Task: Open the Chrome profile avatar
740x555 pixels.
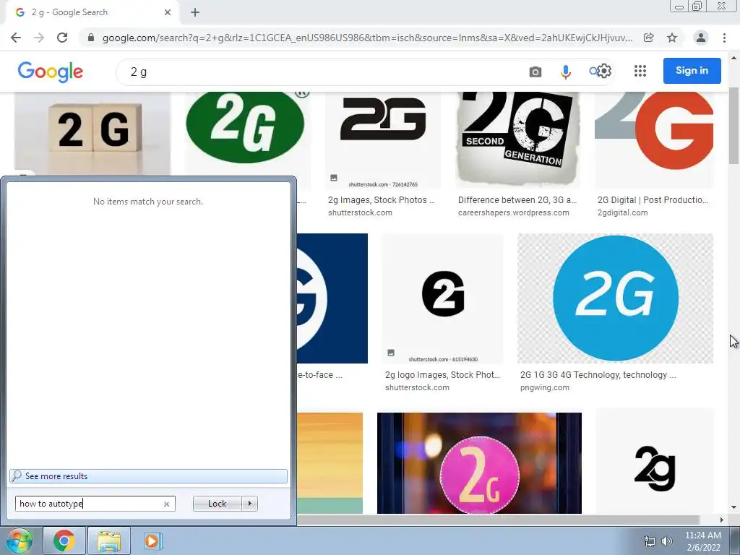Action: coord(701,38)
